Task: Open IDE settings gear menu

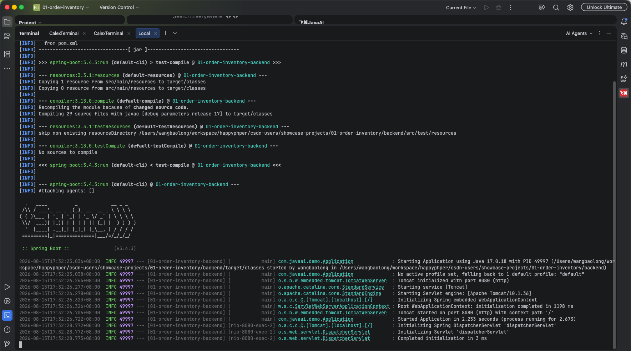Action: tap(570, 7)
